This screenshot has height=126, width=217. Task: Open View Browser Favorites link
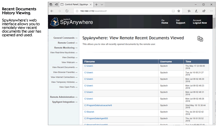point(65,72)
